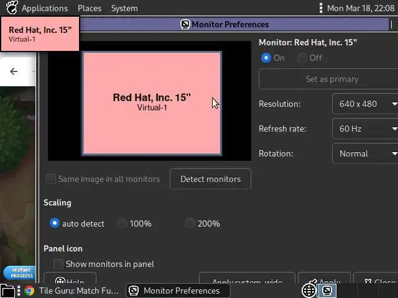
Task: Click the Monitor Preferences title bar icon
Action: point(185,24)
